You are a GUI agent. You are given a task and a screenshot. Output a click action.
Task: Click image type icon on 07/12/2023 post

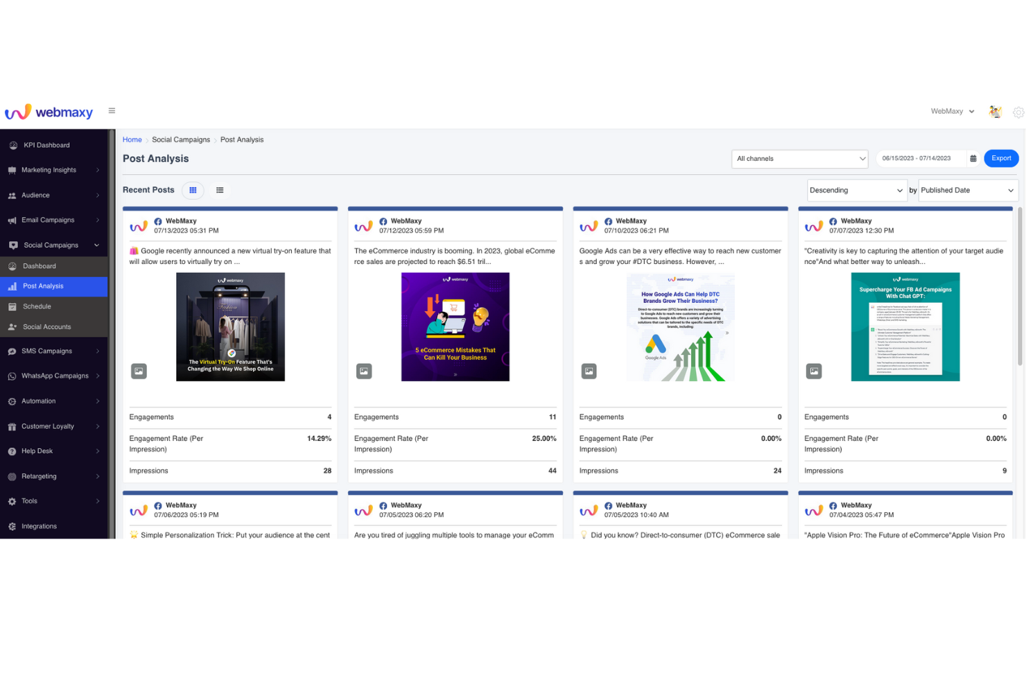(x=364, y=371)
